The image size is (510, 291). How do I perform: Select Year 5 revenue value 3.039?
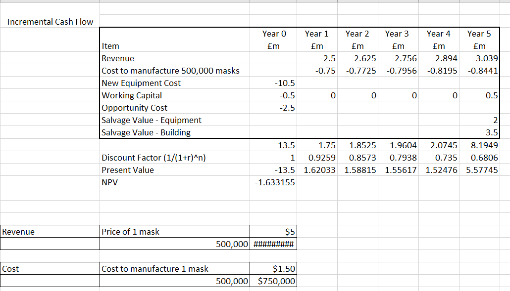click(479, 58)
